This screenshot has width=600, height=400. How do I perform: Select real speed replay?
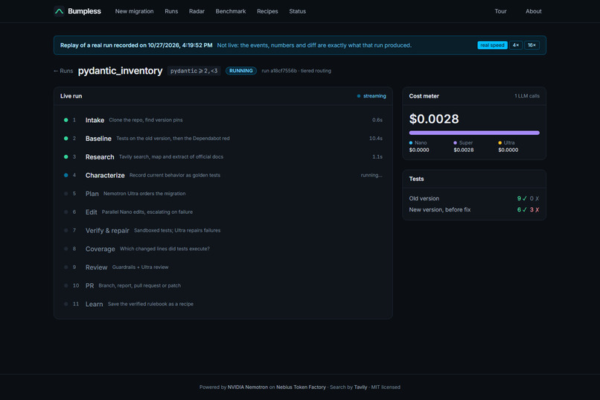tap(492, 45)
